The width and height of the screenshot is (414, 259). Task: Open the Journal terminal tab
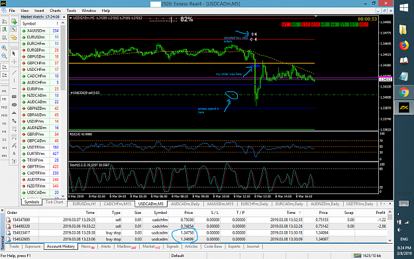click(x=252, y=246)
